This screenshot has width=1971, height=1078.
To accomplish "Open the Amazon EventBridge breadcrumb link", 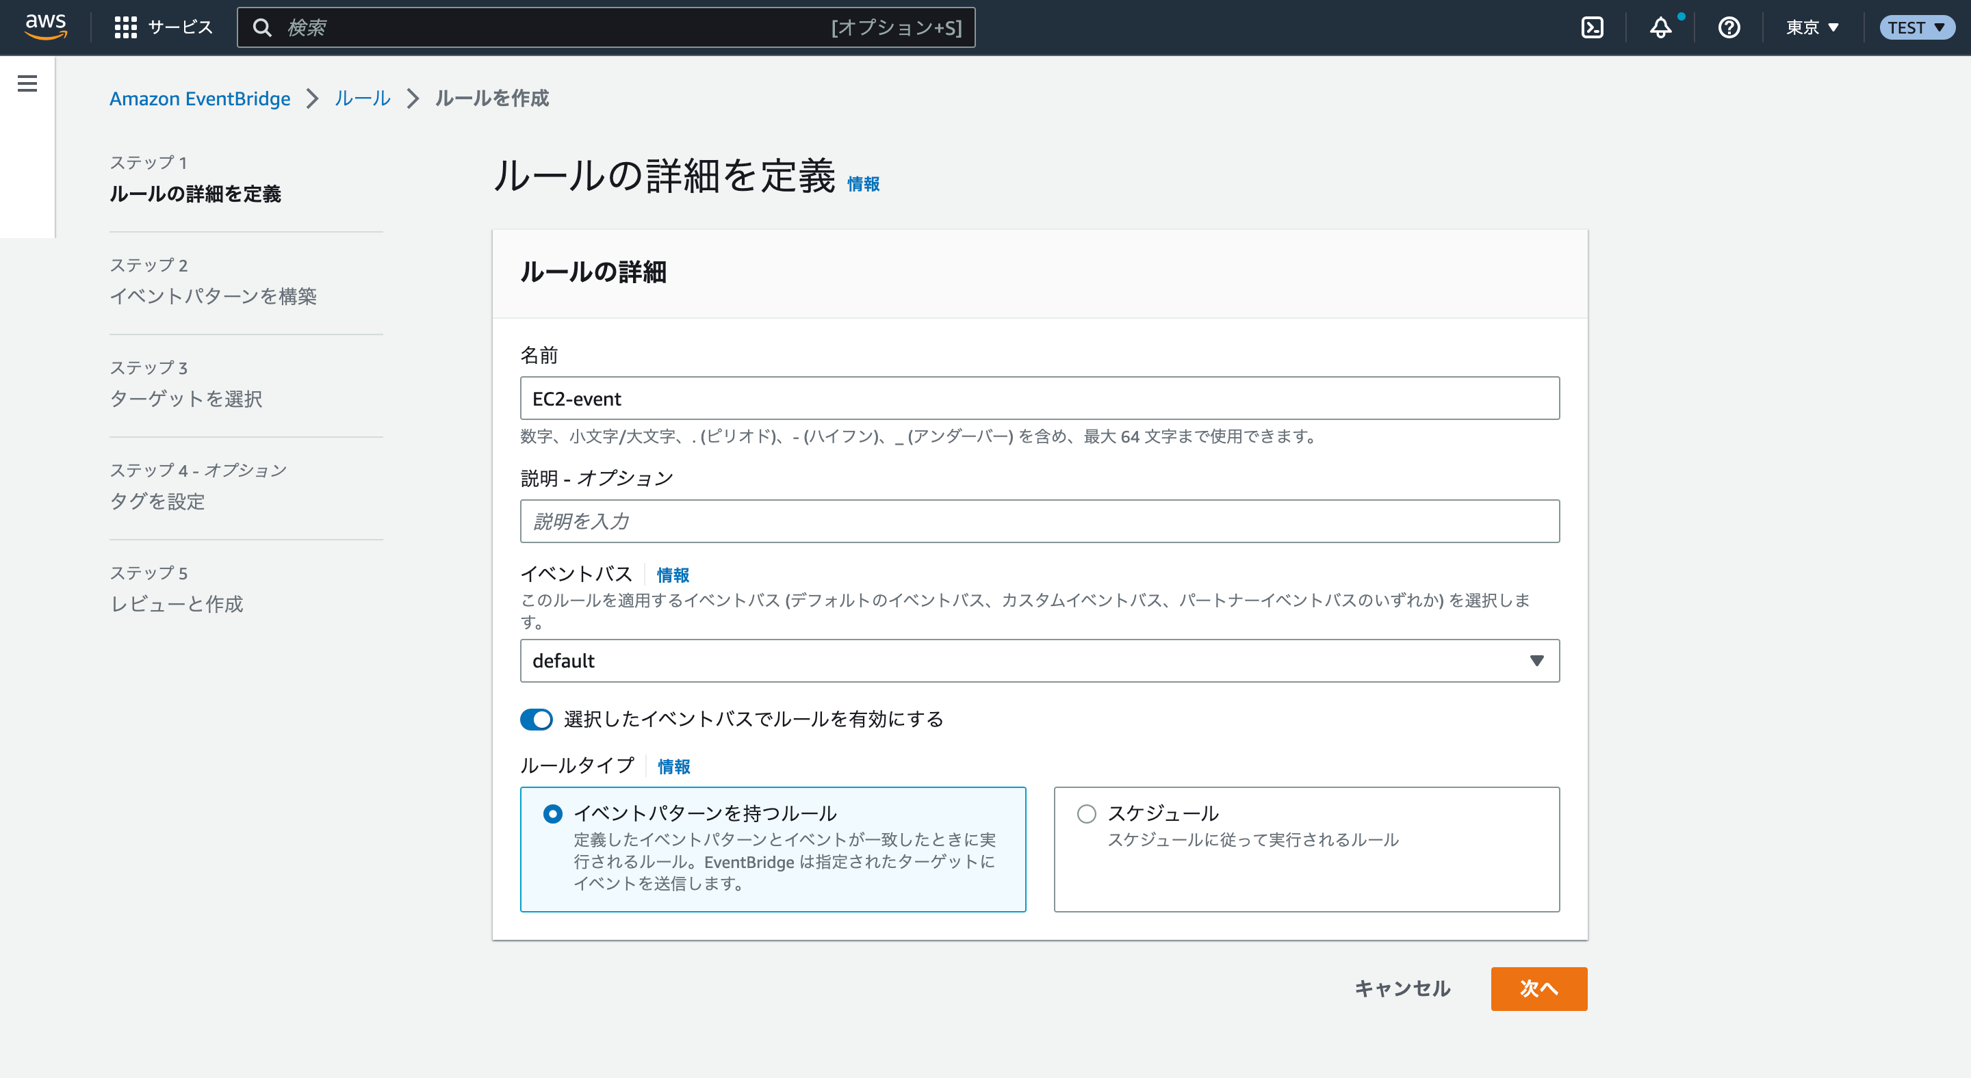I will tap(200, 98).
